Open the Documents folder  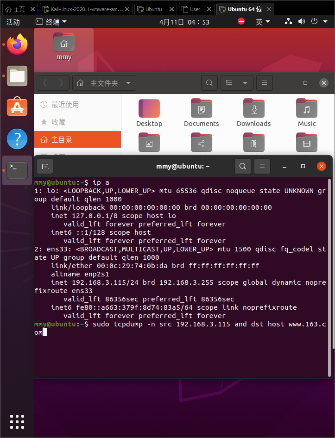point(202,113)
